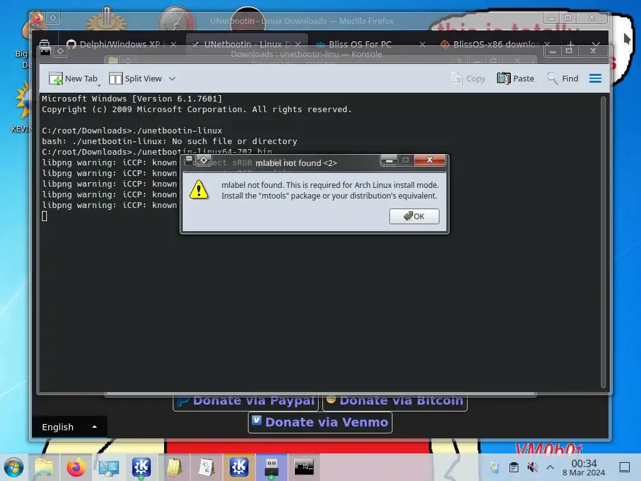
Task: Click the Konsole vertical scrollbar
Action: [x=603, y=242]
